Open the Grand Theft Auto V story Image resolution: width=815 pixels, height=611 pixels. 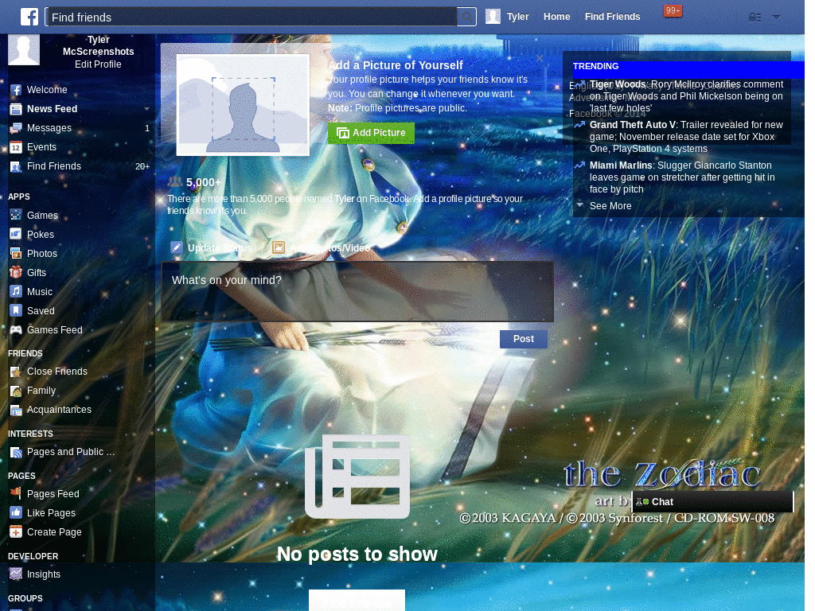[685, 137]
